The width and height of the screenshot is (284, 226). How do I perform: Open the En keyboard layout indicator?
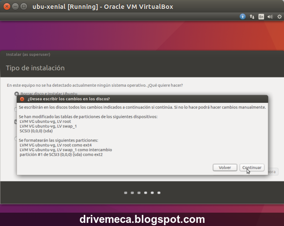[x=261, y=17]
